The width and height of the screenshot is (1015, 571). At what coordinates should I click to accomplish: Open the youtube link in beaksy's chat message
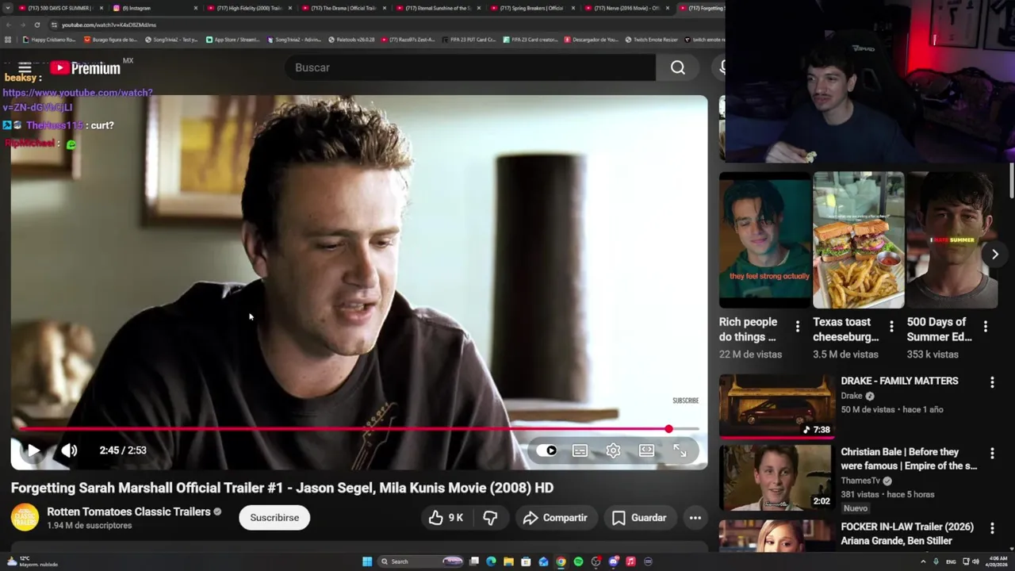coord(77,100)
